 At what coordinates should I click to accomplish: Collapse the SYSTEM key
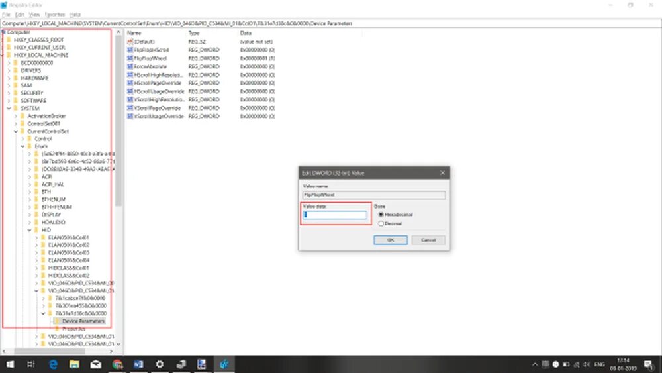coord(9,108)
